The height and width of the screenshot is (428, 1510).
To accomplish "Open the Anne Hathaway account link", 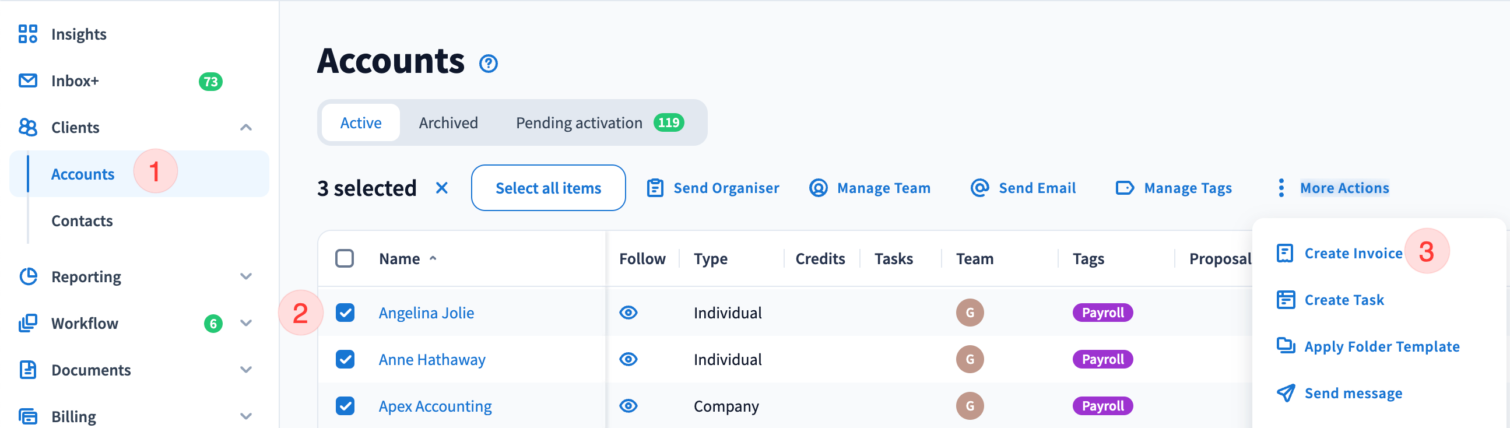I will coord(431,359).
